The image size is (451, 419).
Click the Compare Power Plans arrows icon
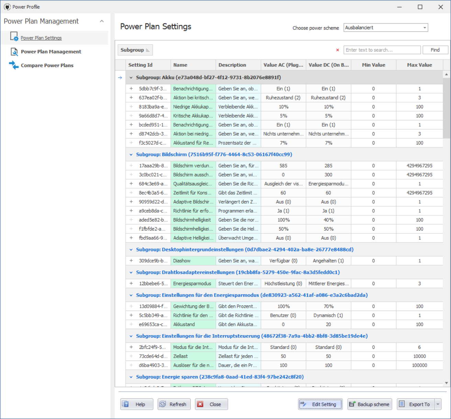coord(14,65)
